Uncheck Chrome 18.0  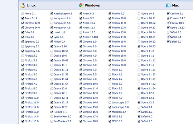pos(81,121)
